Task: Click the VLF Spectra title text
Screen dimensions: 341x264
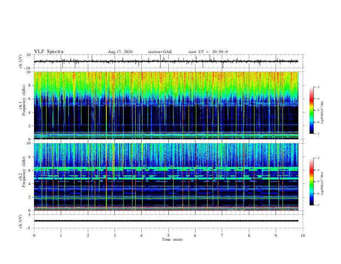Action: tap(49, 52)
